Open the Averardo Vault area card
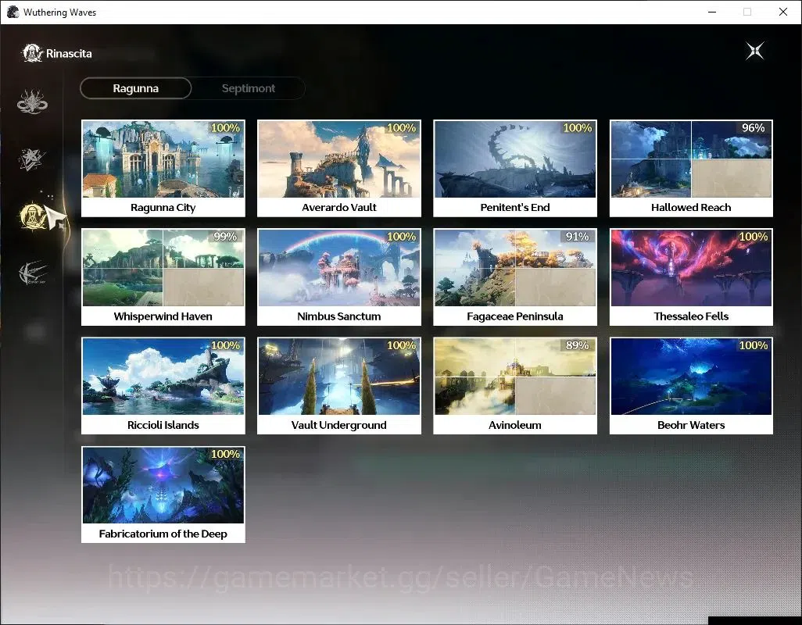The image size is (802, 625). point(339,168)
